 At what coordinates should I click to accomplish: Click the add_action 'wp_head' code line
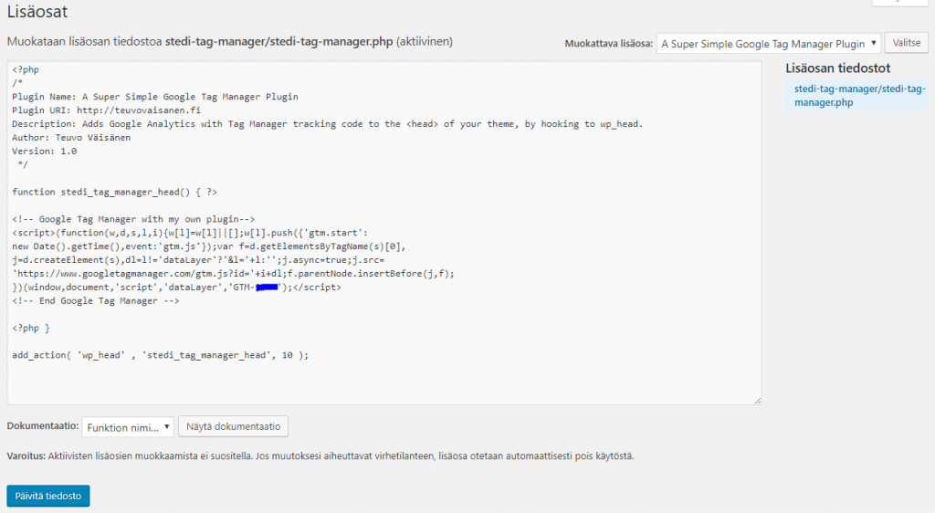(161, 355)
